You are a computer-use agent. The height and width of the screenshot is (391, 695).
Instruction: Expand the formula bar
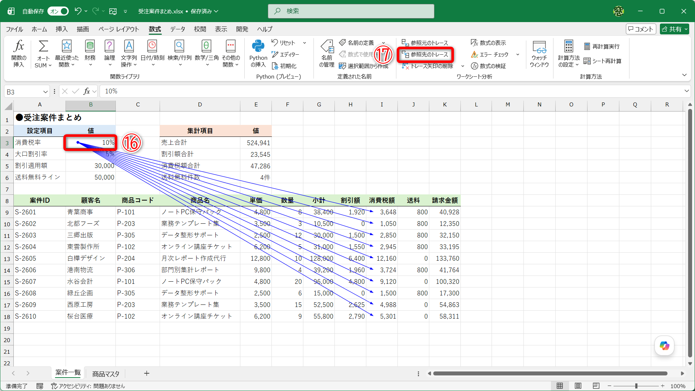(x=686, y=91)
